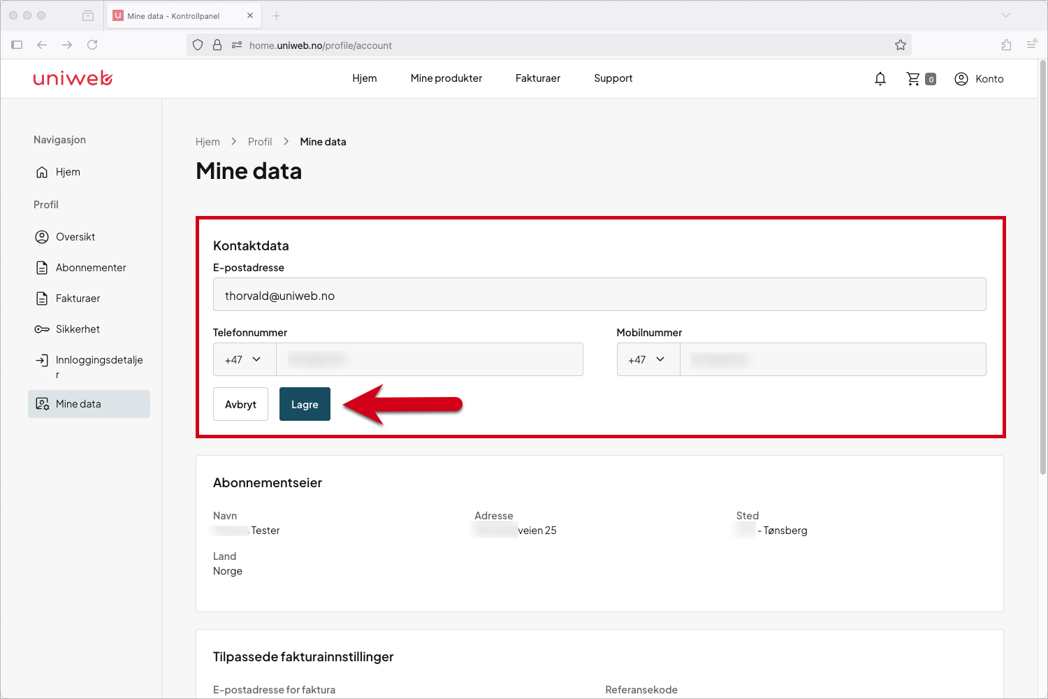Viewport: 1048px width, 699px height.
Task: Click the Oversikt person icon
Action: pos(42,237)
